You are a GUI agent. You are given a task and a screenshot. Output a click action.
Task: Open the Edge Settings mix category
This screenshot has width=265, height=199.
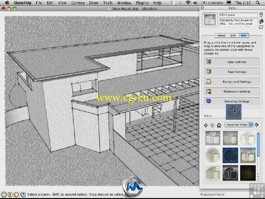pyautogui.click(x=232, y=62)
